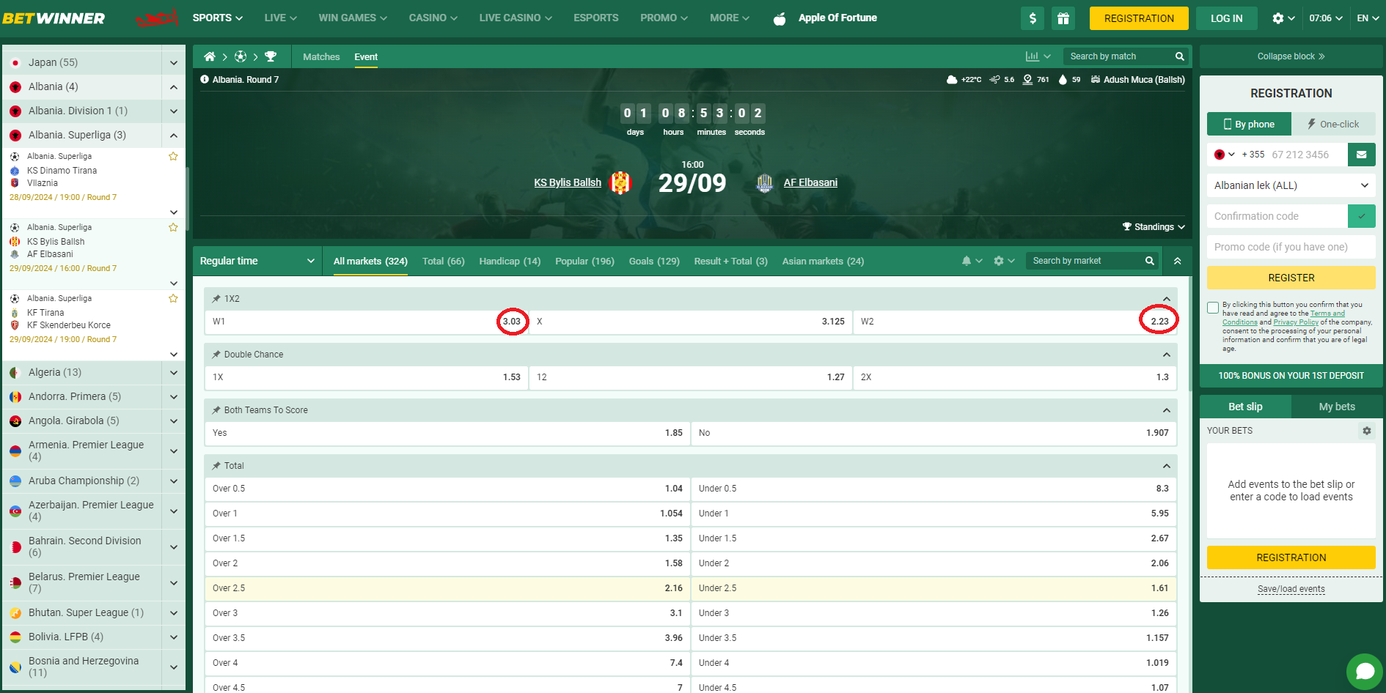Pin the 1X2 market
This screenshot has width=1386, height=693.
click(x=216, y=299)
